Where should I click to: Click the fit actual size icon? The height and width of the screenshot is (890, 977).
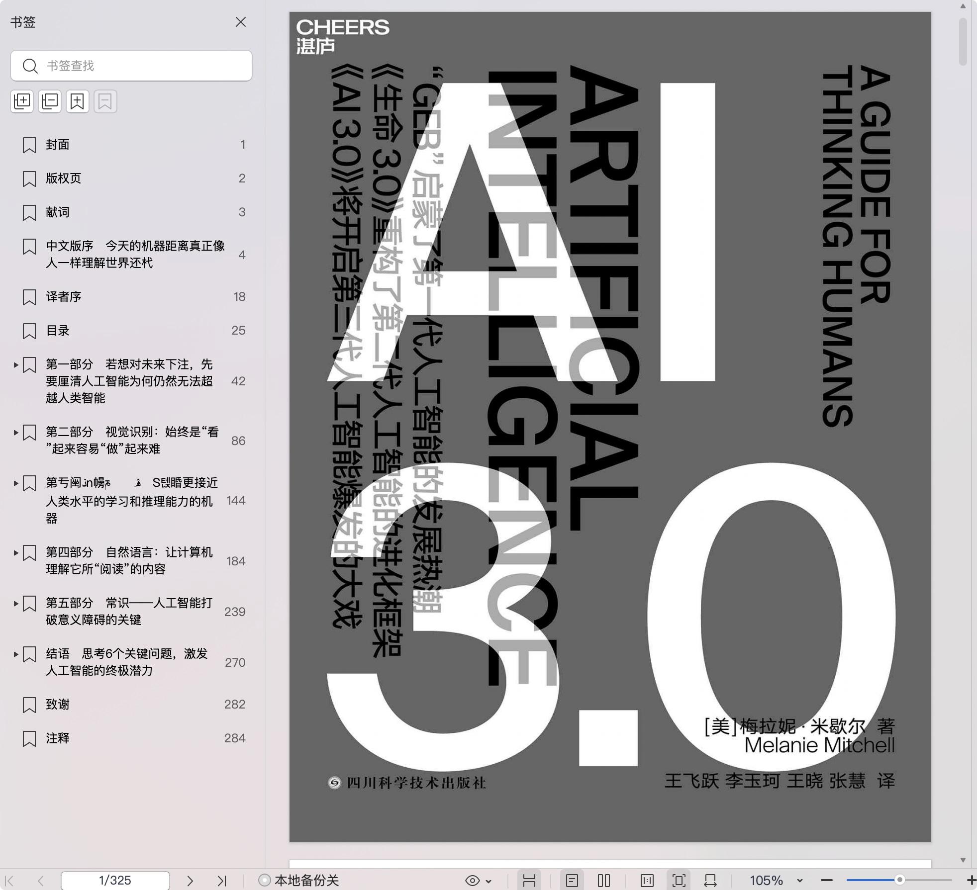pyautogui.click(x=647, y=881)
